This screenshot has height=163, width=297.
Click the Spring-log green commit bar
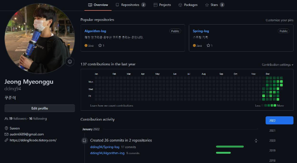click(x=230, y=146)
